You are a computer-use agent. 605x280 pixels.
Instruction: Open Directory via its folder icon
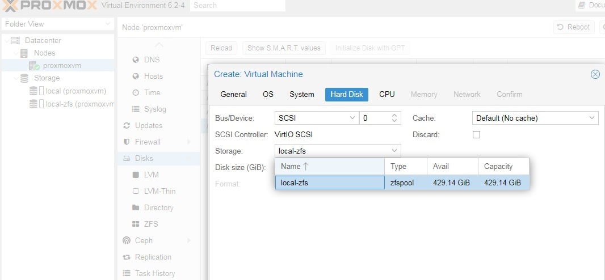pyautogui.click(x=136, y=207)
